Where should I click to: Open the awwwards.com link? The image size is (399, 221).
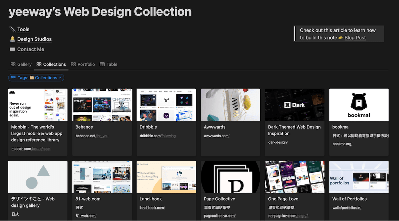[216, 136]
